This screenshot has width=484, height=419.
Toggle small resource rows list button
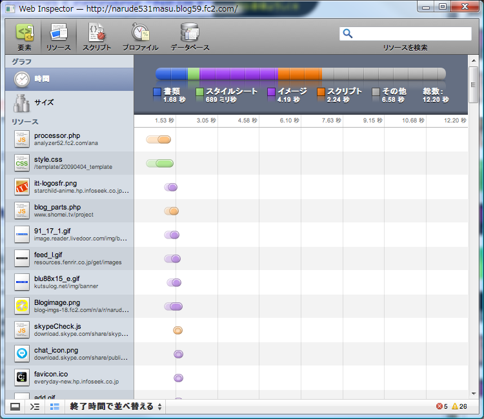point(55,407)
